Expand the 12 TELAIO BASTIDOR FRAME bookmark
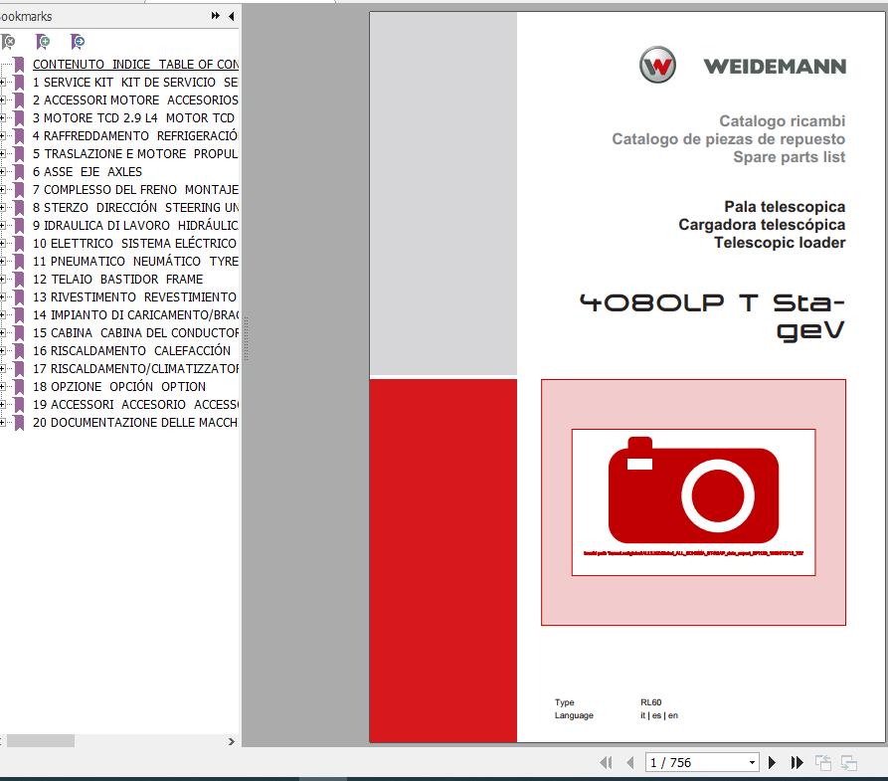The image size is (888, 781). 2,279
